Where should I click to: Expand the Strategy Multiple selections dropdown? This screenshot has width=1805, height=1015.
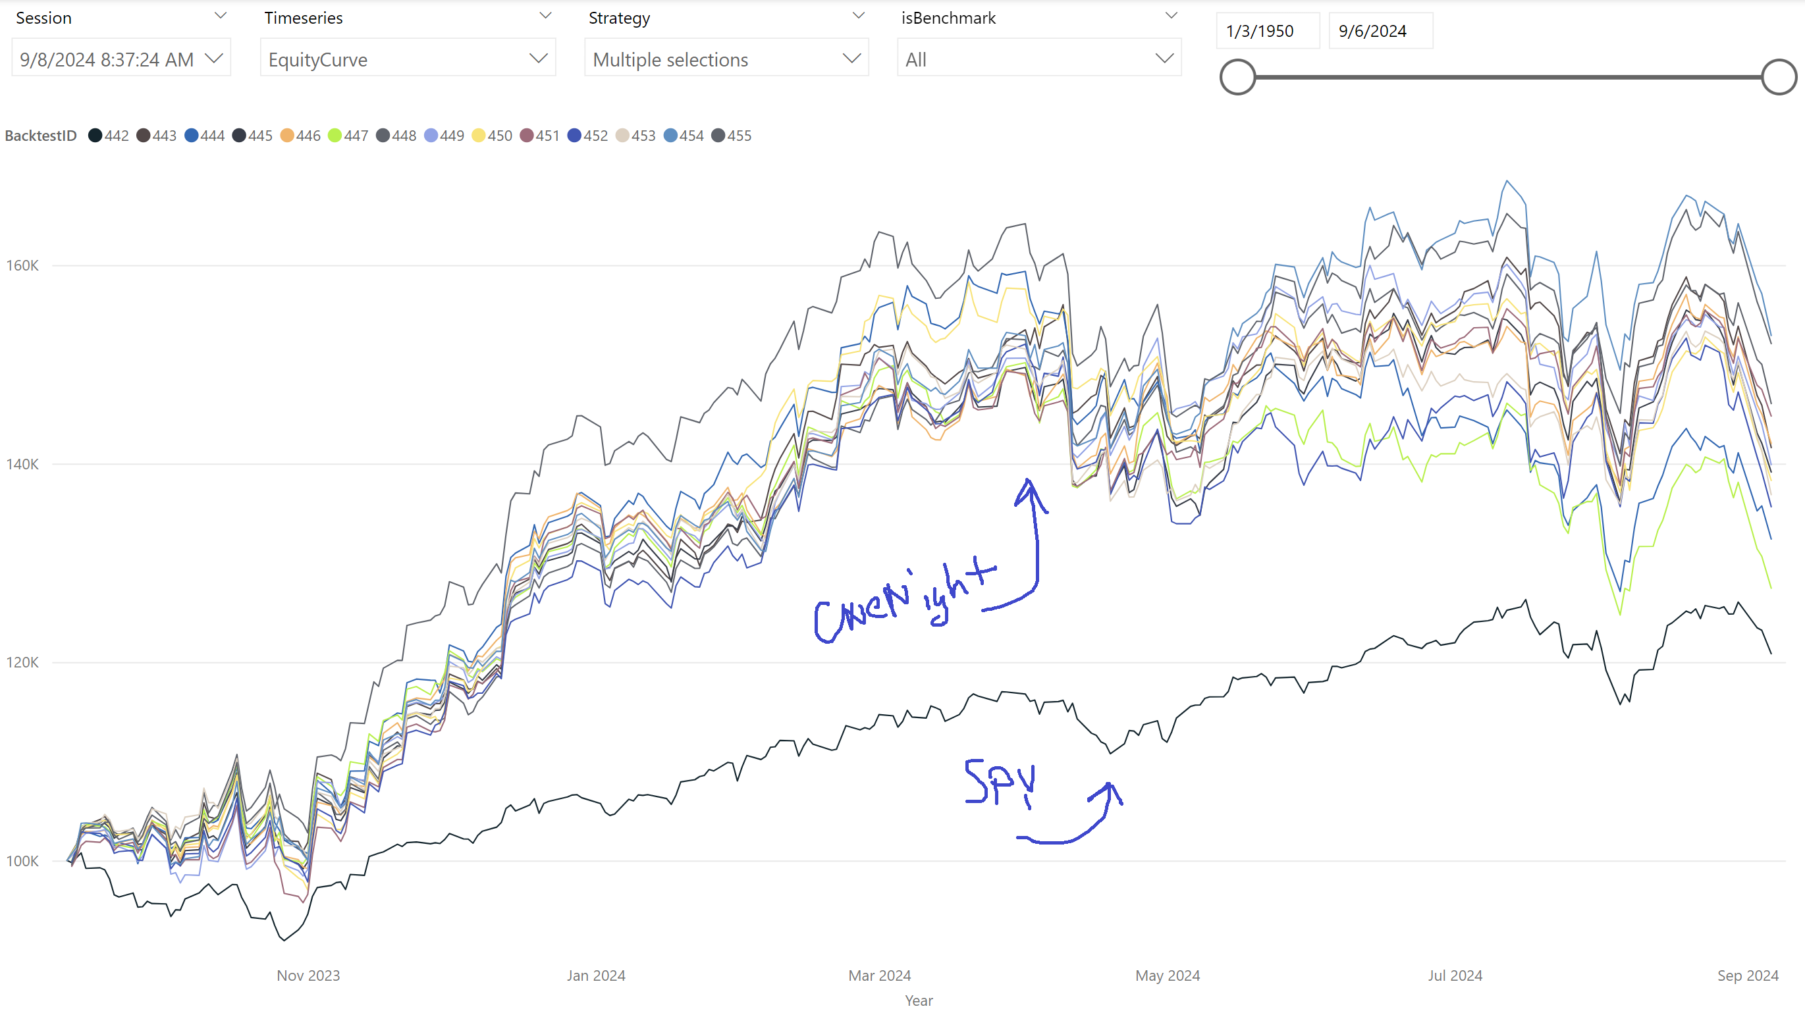tap(726, 59)
